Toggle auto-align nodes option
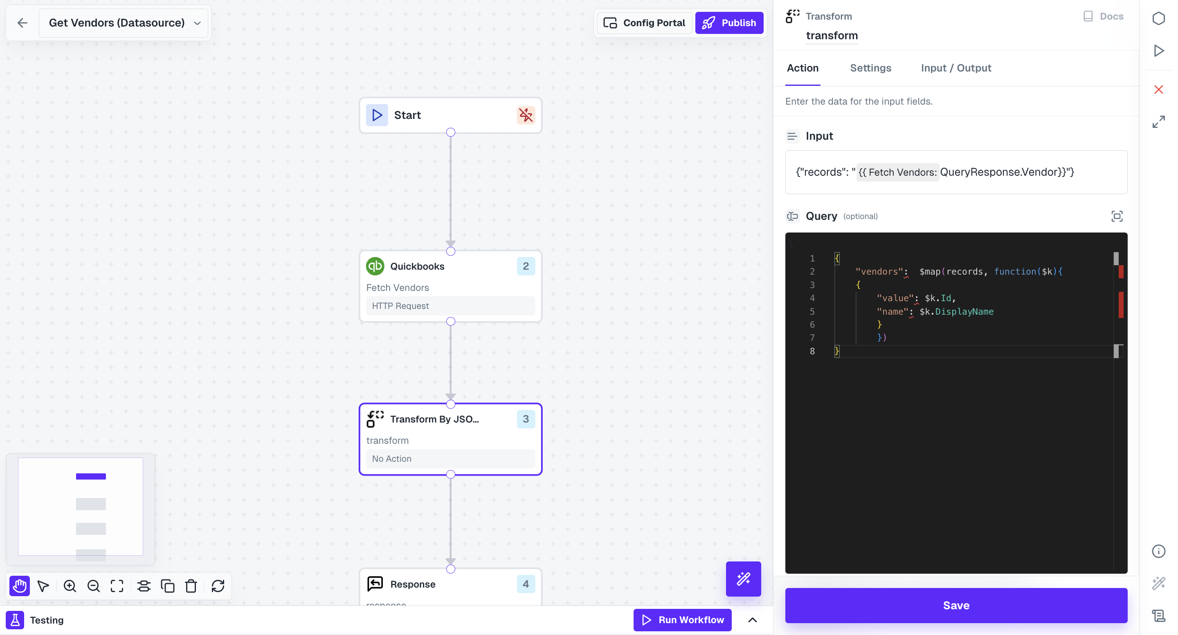The image size is (1178, 635). [x=144, y=586]
